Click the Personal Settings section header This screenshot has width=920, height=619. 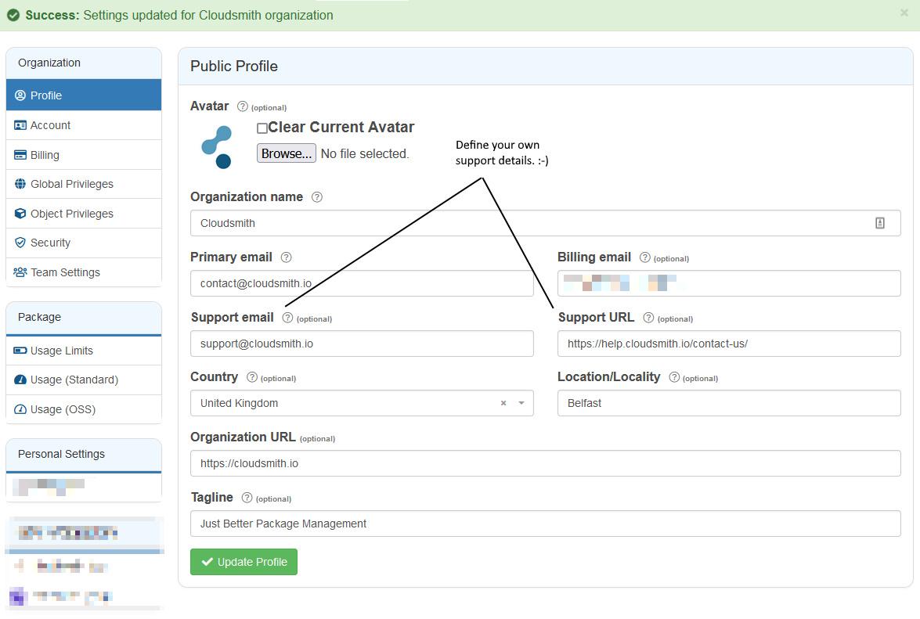(84, 455)
